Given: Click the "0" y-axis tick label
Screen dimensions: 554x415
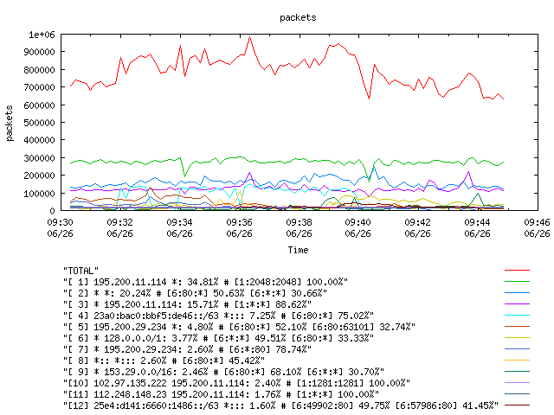Looking at the screenshot, I should tap(52, 211).
